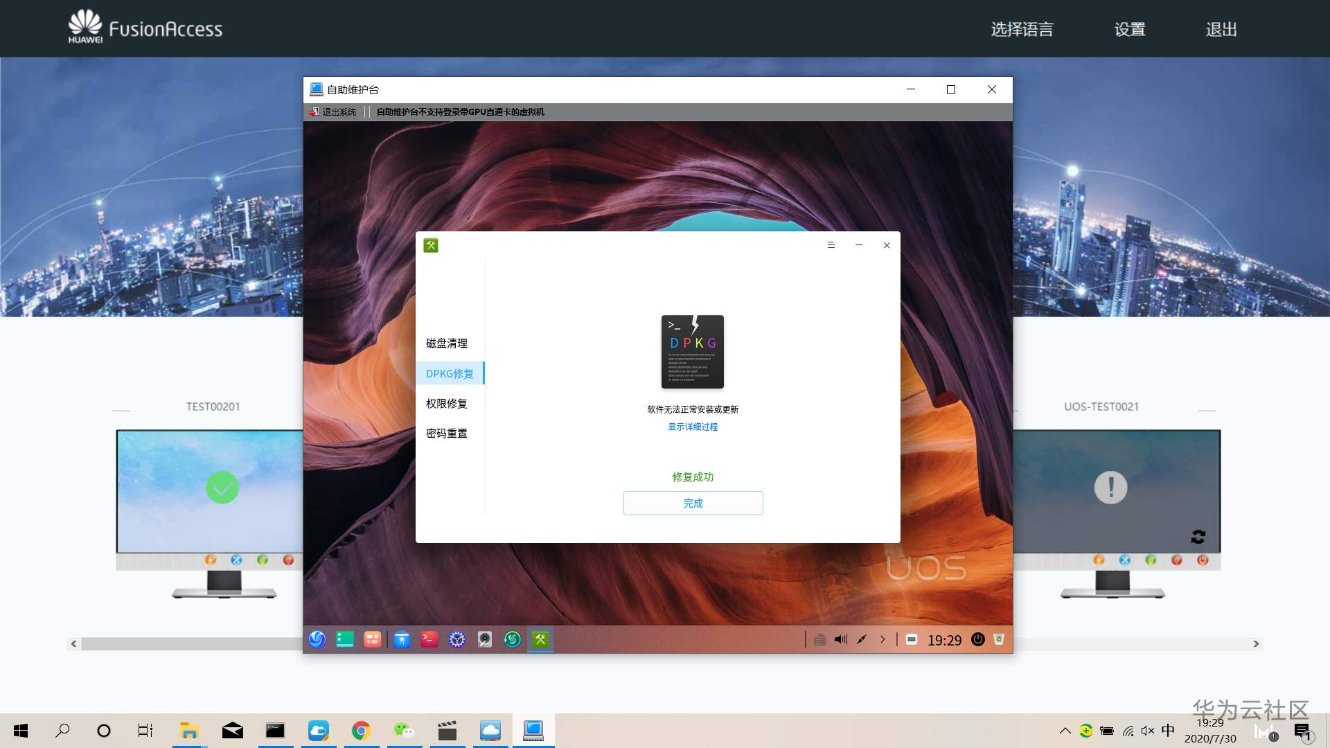The image size is (1330, 748).
Task: Expand the dock tray arrow chevron
Action: 883,639
